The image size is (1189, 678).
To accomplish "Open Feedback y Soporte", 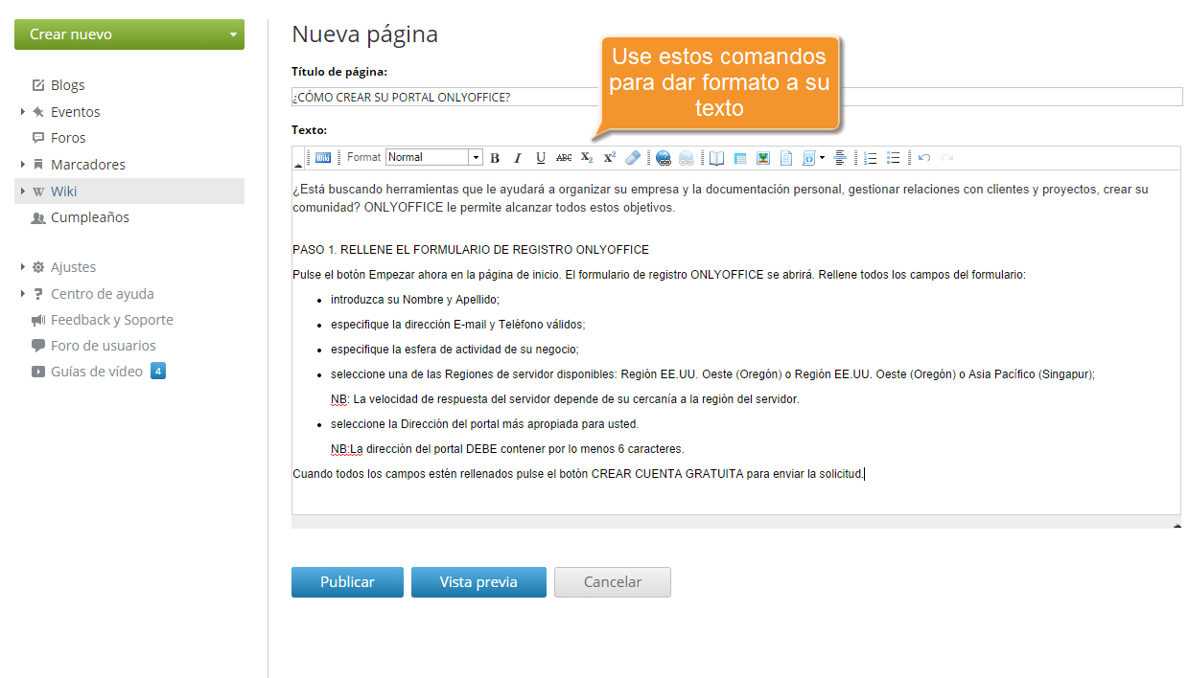I will point(112,320).
